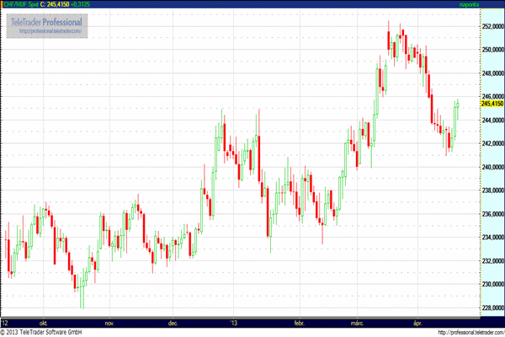Click the 'dec.' month on time axis
Image resolution: width=505 pixels, height=337 pixels.
(x=173, y=322)
